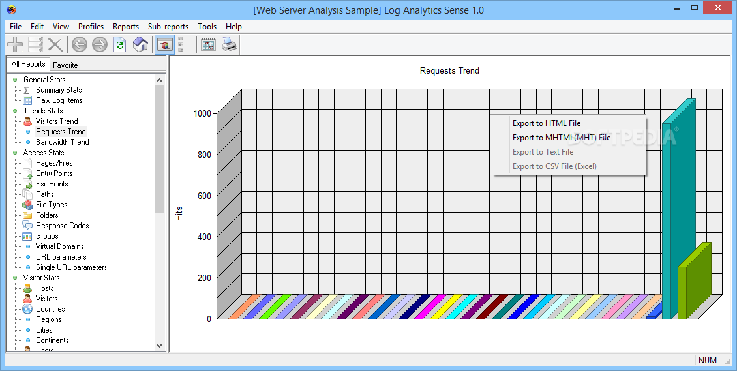Open the Cities report
Viewport: 737px width, 371px height.
44,330
